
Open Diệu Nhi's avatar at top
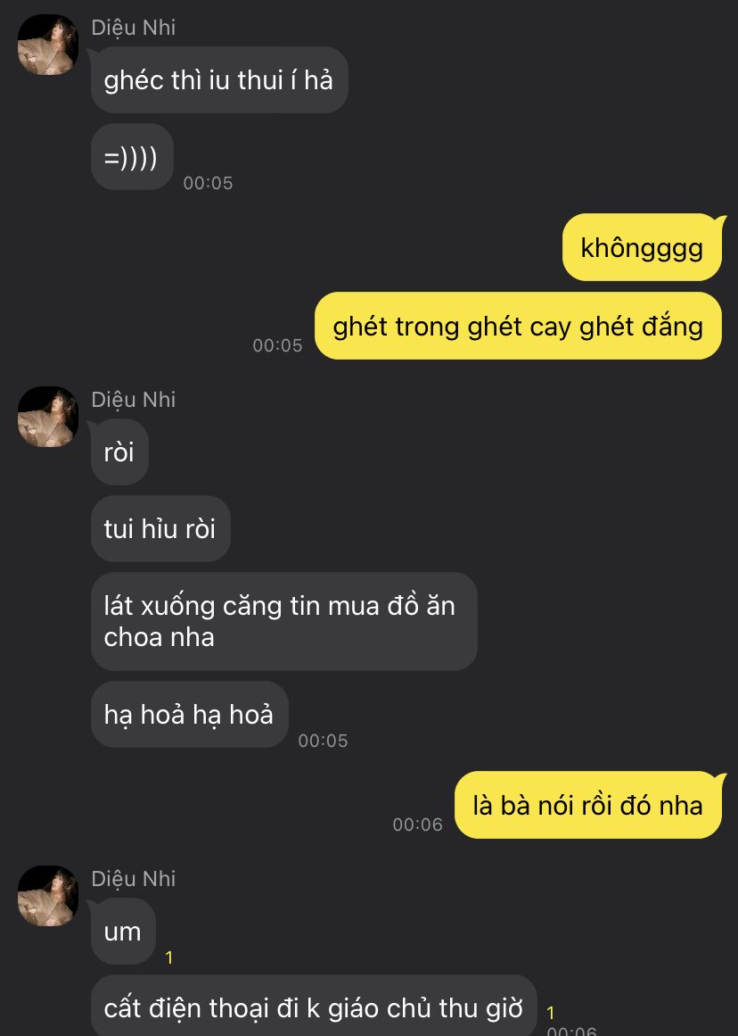pos(47,45)
